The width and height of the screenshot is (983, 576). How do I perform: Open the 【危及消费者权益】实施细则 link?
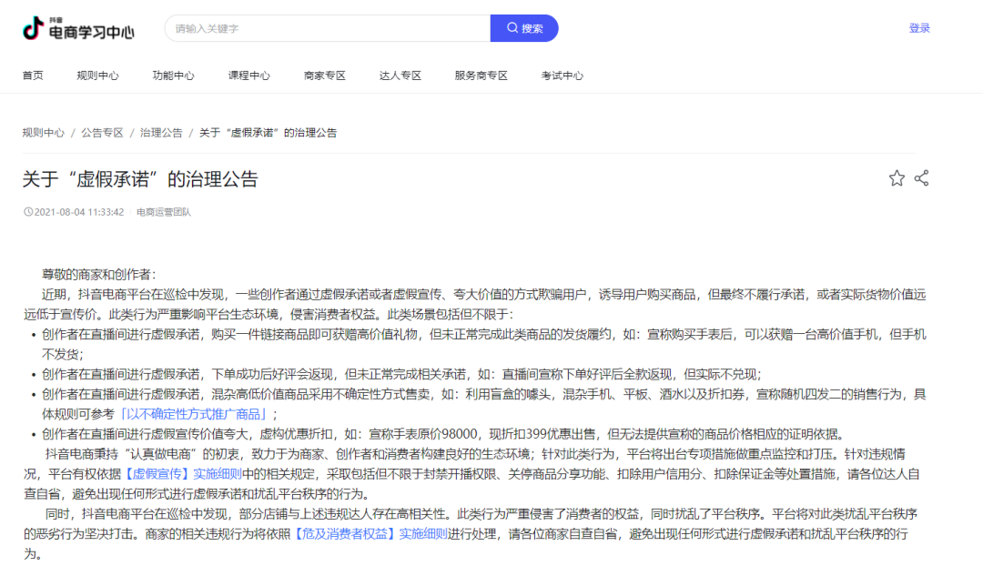click(370, 535)
